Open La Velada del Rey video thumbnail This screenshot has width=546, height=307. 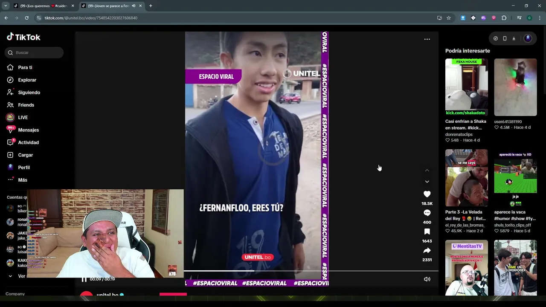[x=467, y=178]
